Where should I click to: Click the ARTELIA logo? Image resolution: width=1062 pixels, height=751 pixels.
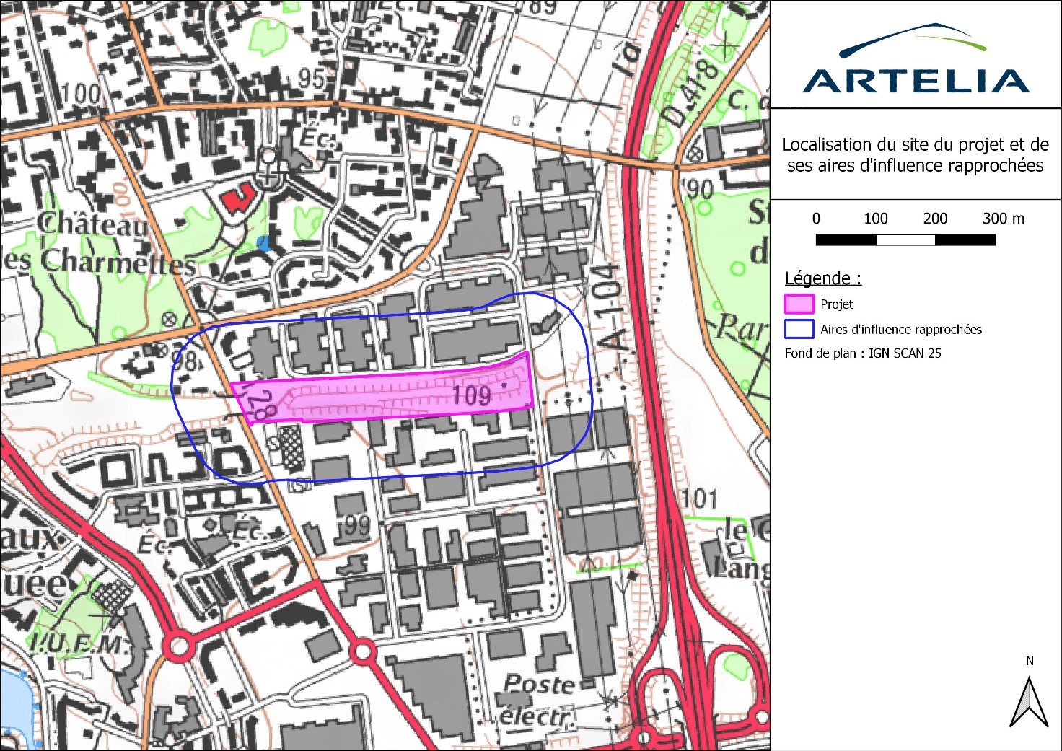[x=916, y=59]
